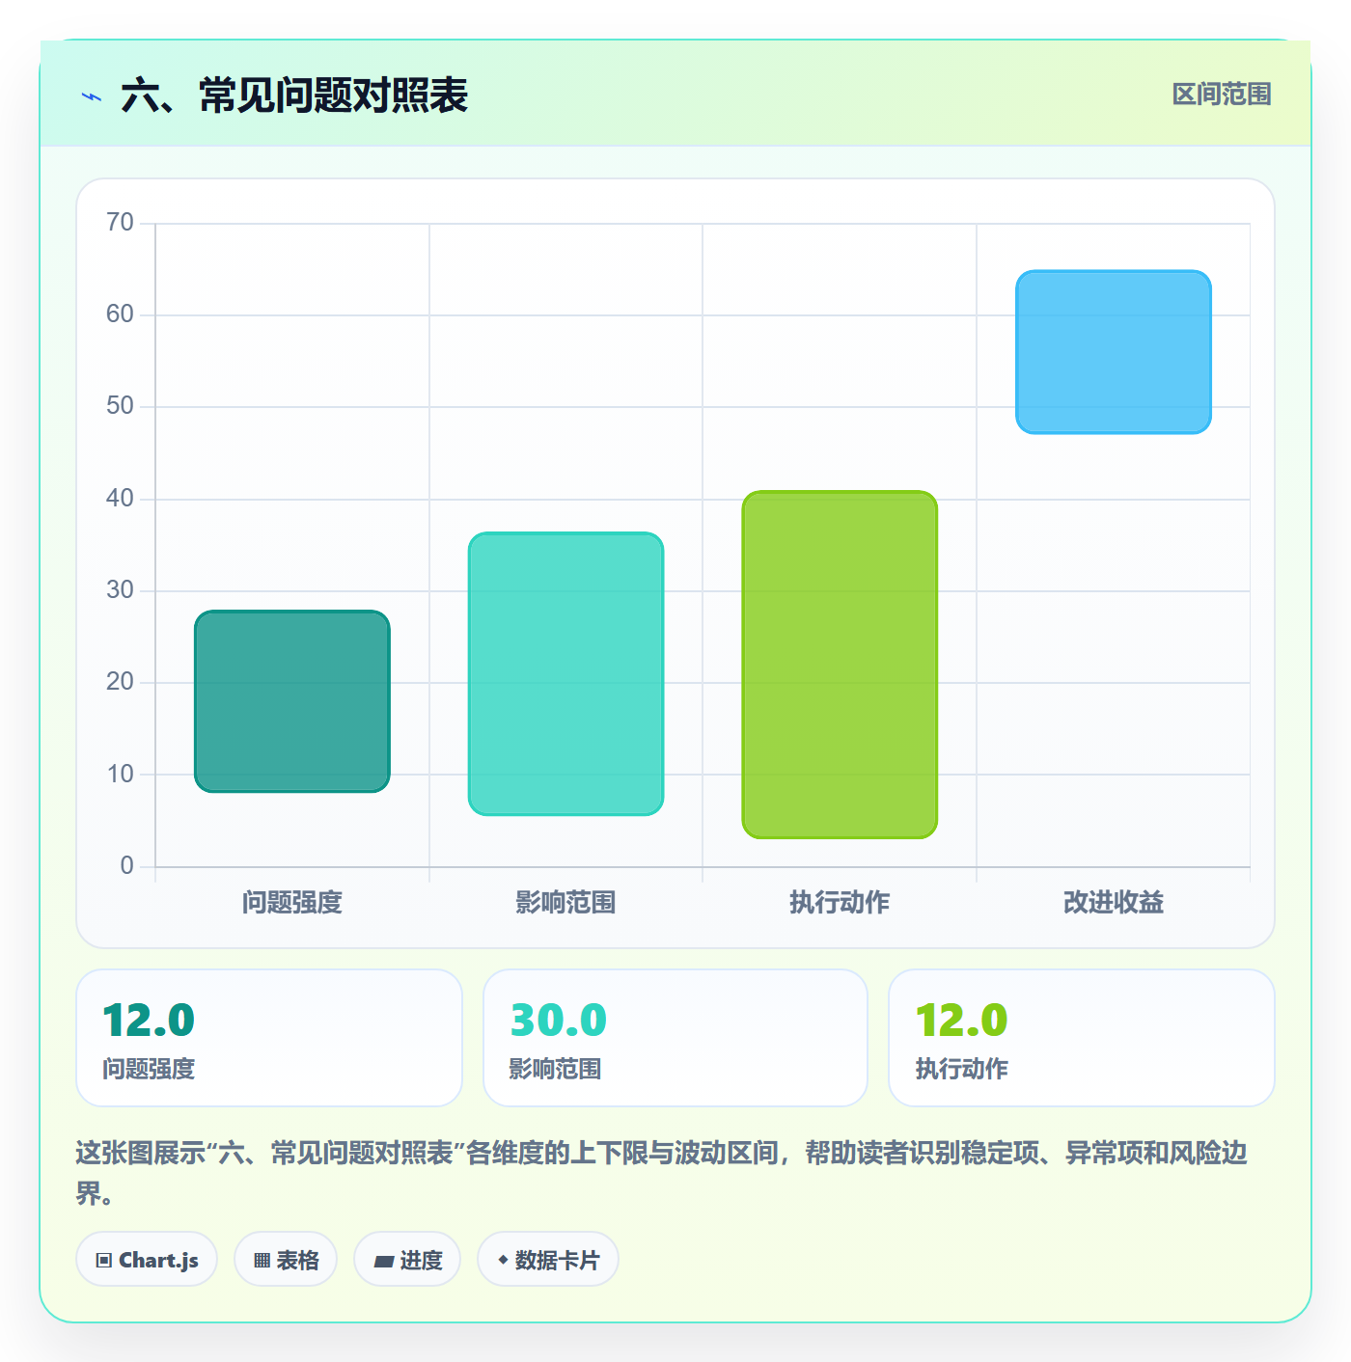Click the bar icon in 进度 chip
The width and height of the screenshot is (1351, 1362).
[383, 1261]
